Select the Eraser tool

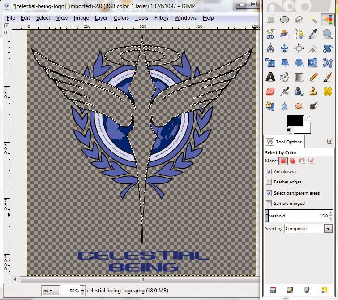[x=270, y=91]
